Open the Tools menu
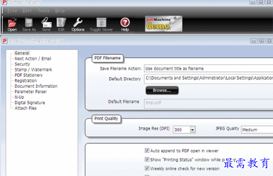 click(x=44, y=11)
